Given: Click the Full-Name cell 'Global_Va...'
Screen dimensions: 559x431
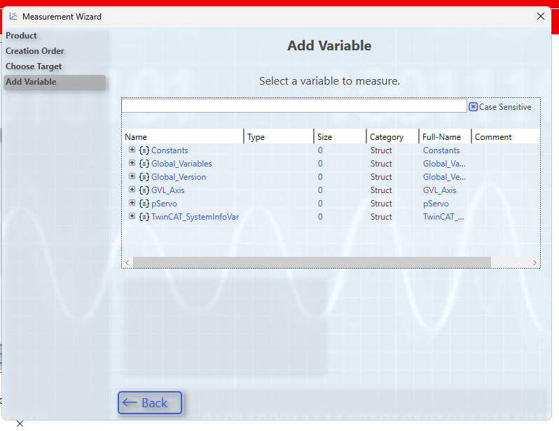Looking at the screenshot, I should [444, 164].
